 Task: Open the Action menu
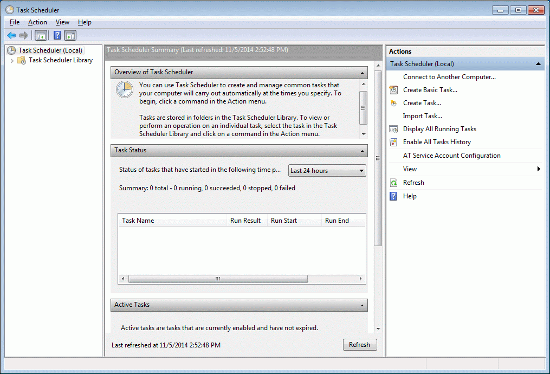coord(37,22)
